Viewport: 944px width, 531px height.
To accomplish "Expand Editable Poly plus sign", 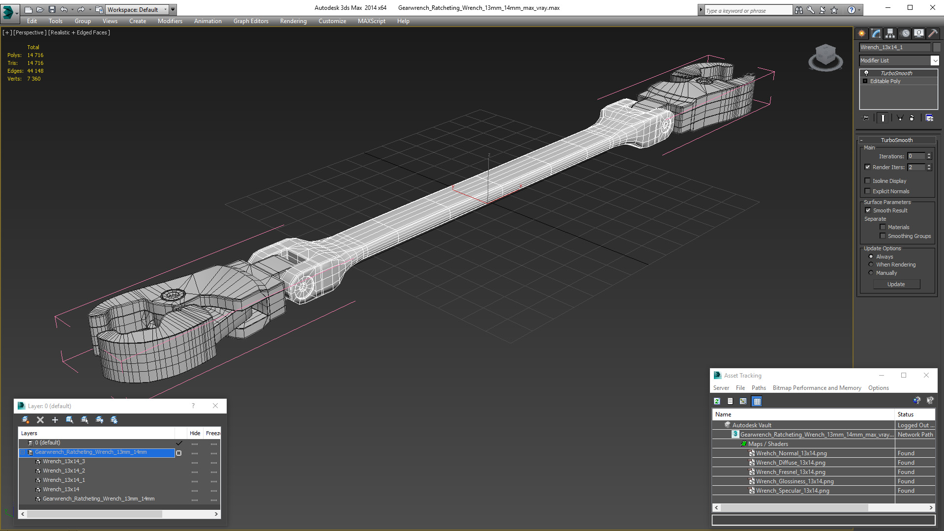I will (865, 81).
